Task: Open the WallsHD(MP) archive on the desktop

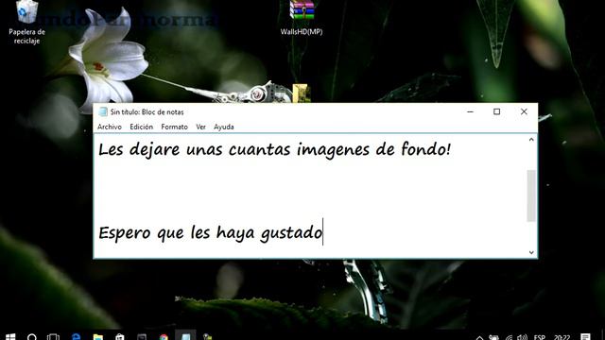Action: point(302,17)
